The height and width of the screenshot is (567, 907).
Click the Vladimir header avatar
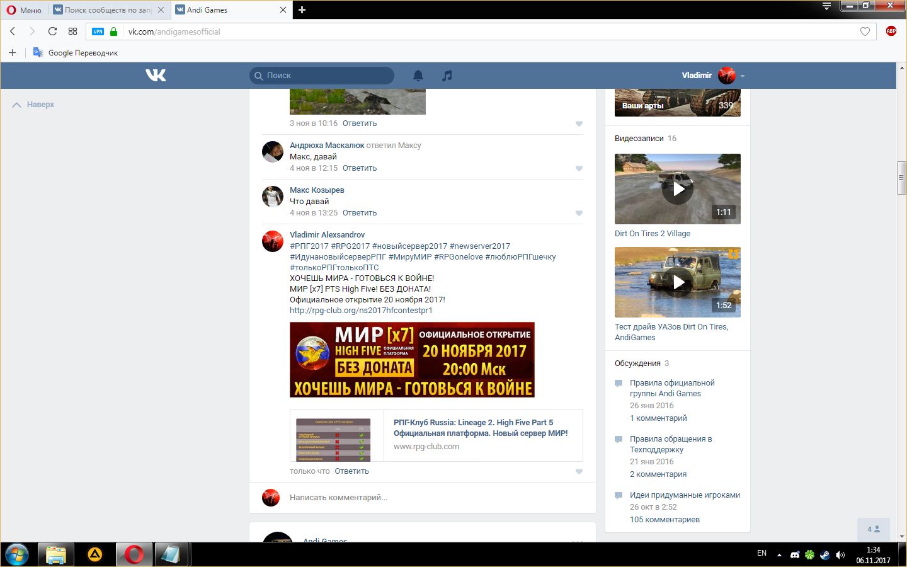click(x=727, y=75)
